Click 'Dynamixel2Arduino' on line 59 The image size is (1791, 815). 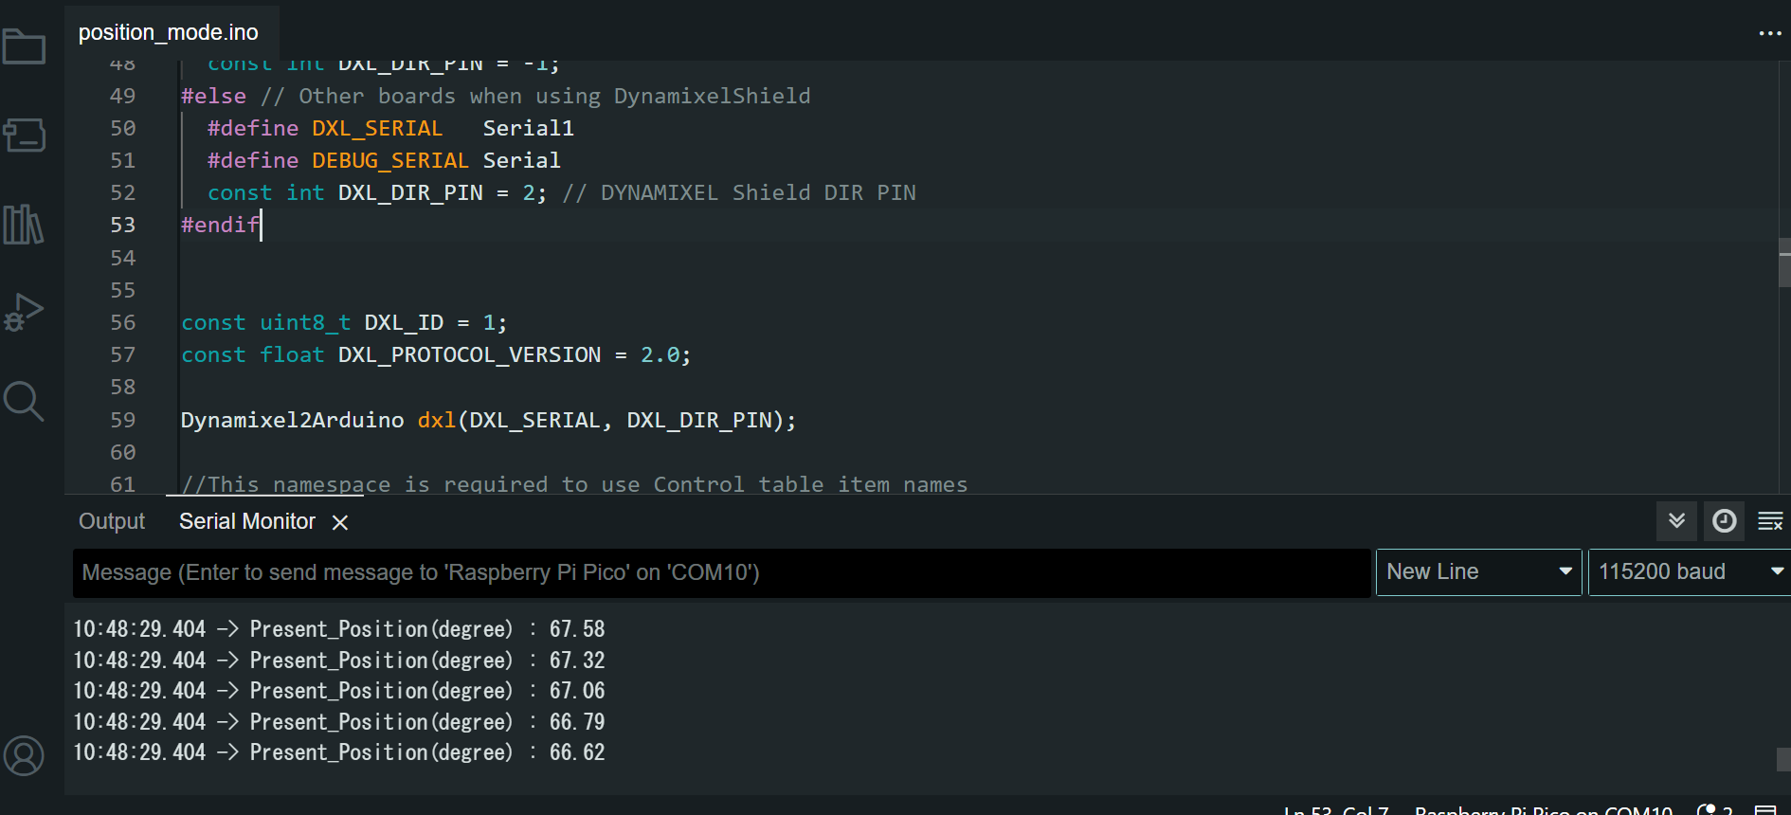292,421
